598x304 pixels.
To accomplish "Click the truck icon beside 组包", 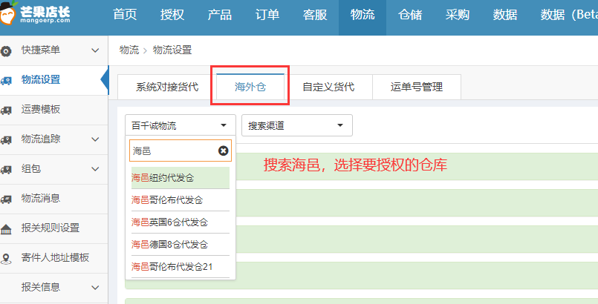I will [x=6, y=170].
